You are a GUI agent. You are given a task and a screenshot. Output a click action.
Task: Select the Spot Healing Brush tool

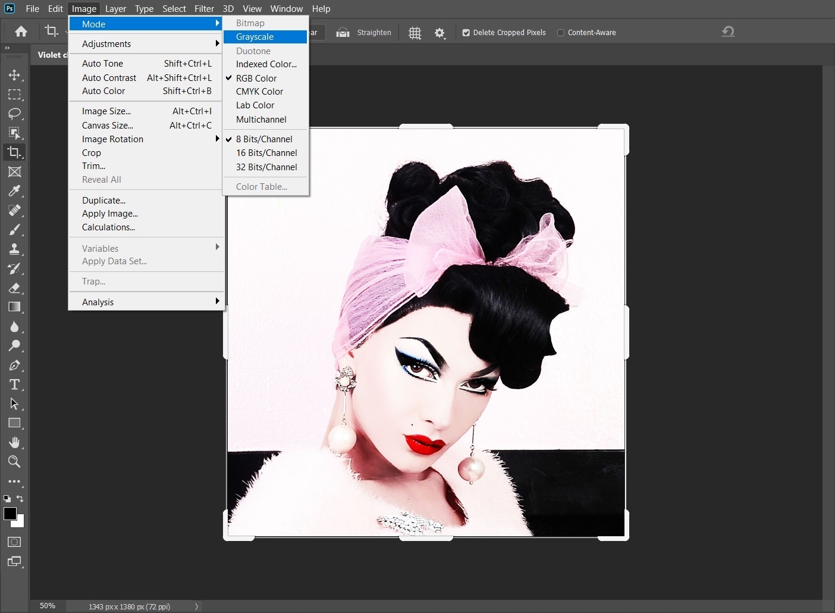coord(14,211)
